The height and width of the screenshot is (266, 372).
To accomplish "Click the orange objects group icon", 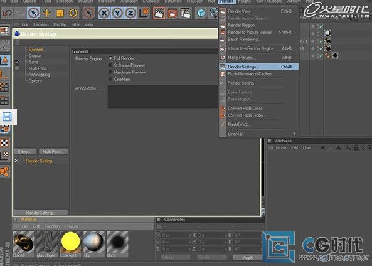I will click(x=4, y=171).
